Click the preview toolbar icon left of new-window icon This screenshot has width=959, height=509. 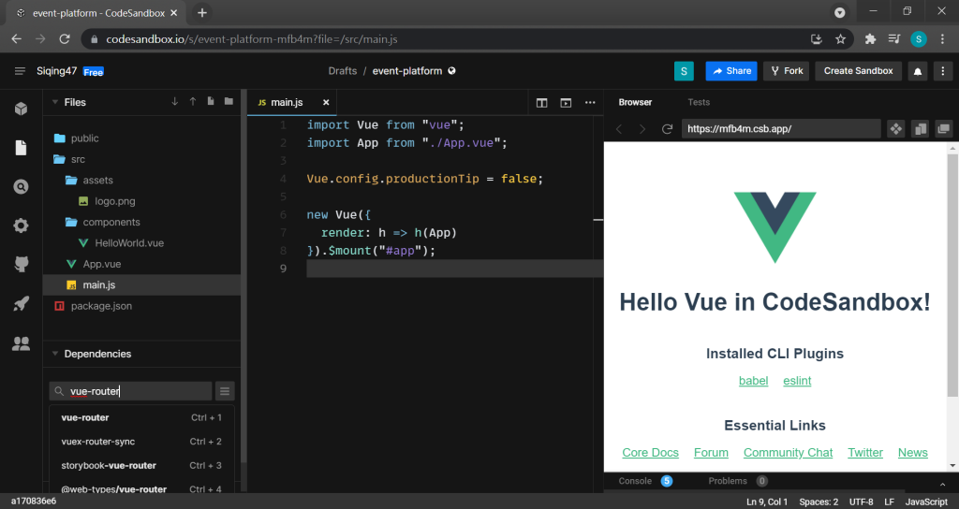pos(920,128)
